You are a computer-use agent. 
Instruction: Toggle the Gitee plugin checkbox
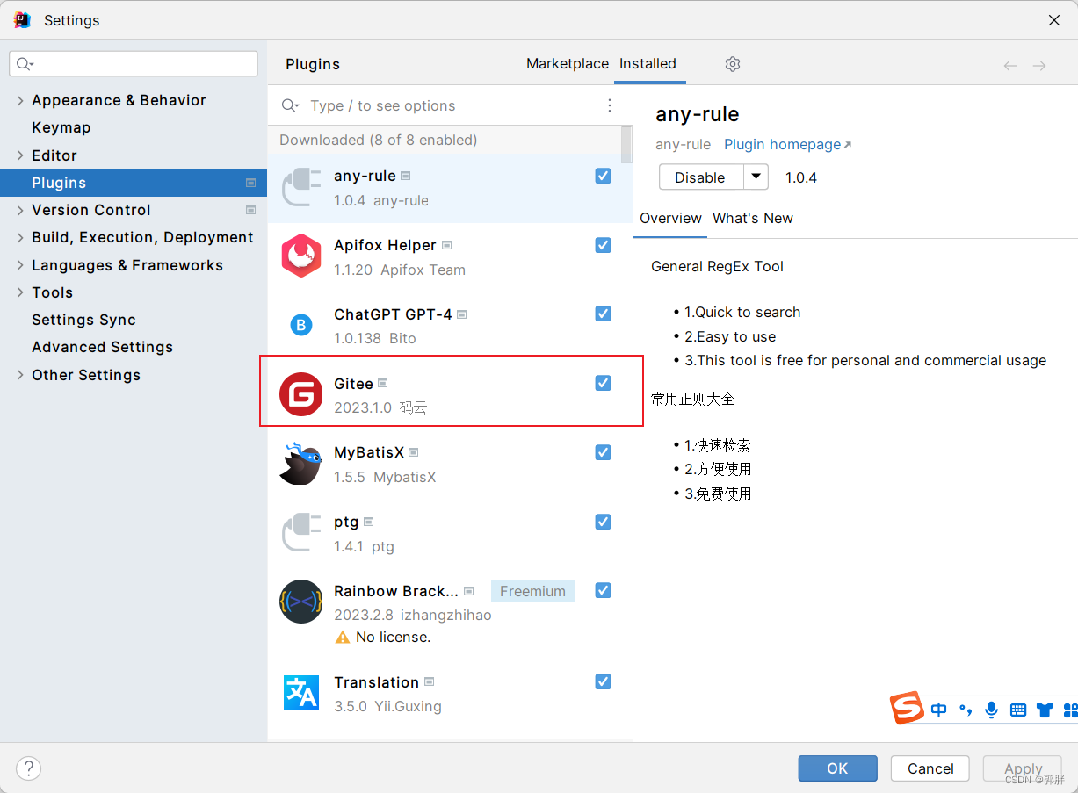pos(603,383)
